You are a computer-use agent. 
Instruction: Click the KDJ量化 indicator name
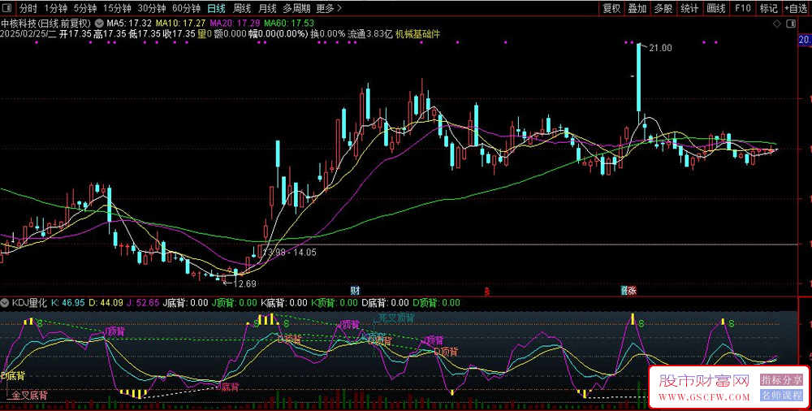pos(29,302)
